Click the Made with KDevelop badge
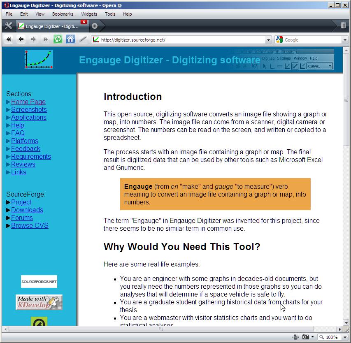Viewport: 351px width, 343px height. pyautogui.click(x=39, y=302)
